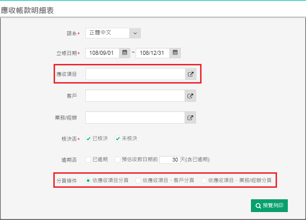This screenshot has width=306, height=220.
Task: Uncheck the 未核決 checkbox
Action: (117, 139)
